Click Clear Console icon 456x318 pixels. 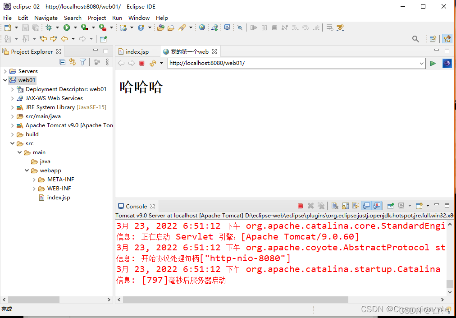click(x=335, y=206)
